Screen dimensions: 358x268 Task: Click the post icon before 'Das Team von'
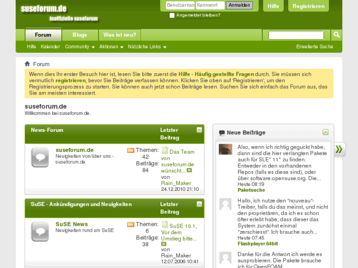(164, 150)
